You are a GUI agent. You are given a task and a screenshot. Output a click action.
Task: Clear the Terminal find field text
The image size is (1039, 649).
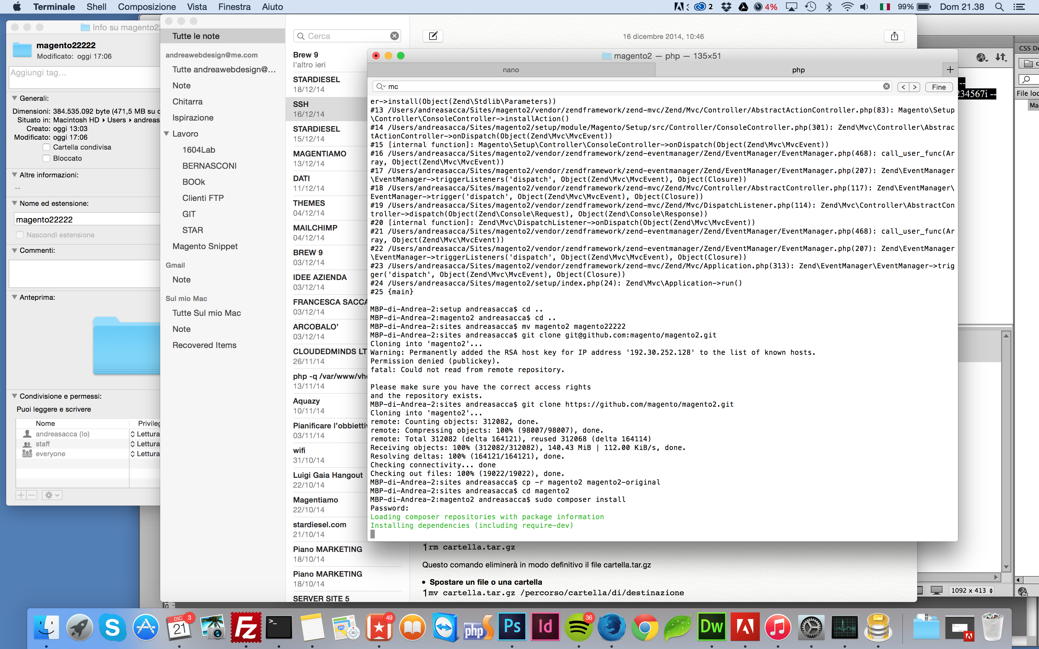[886, 86]
